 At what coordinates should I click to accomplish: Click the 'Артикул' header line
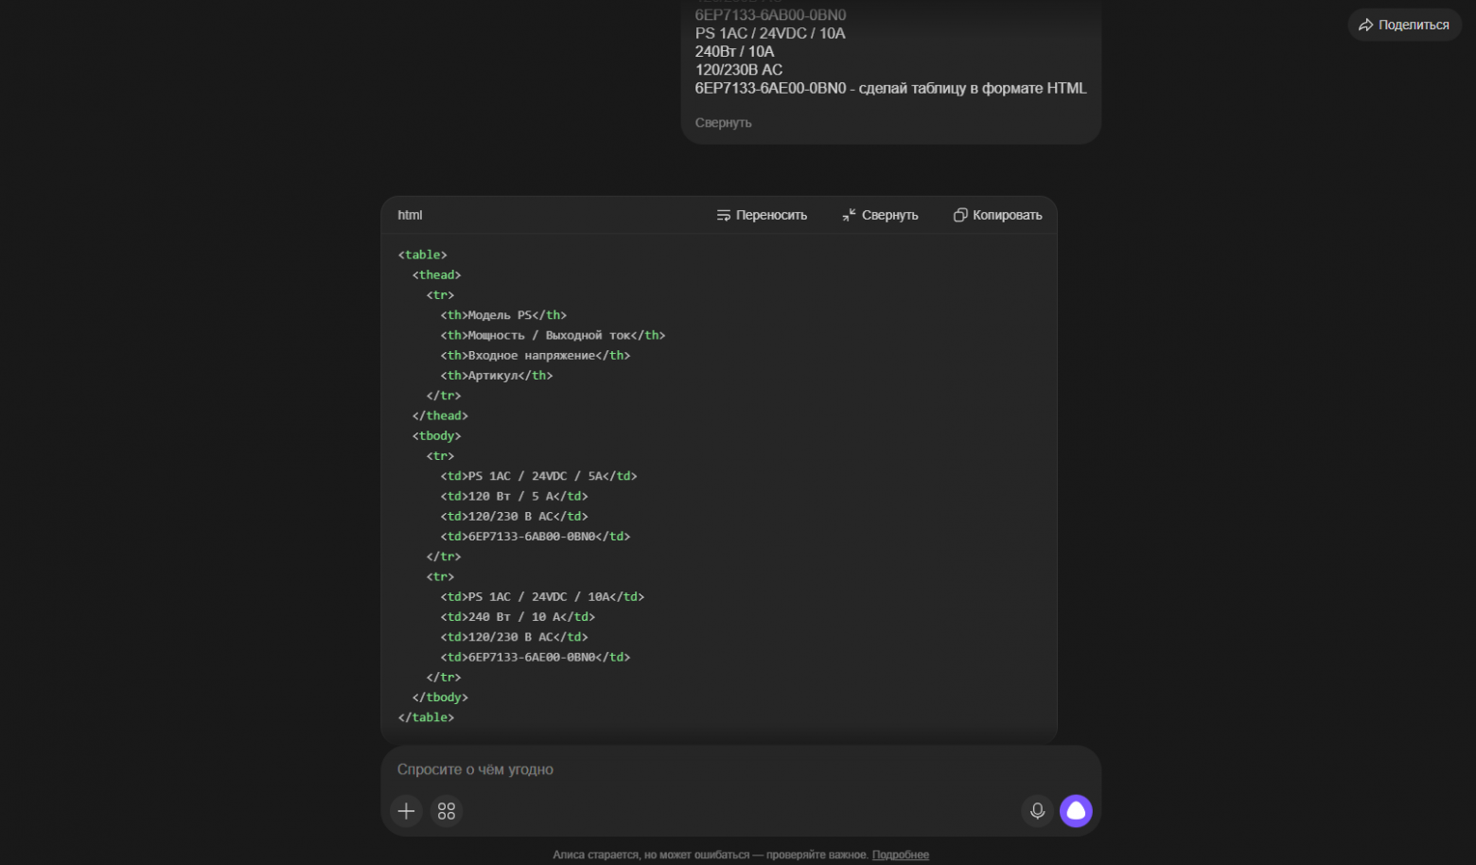pos(497,376)
